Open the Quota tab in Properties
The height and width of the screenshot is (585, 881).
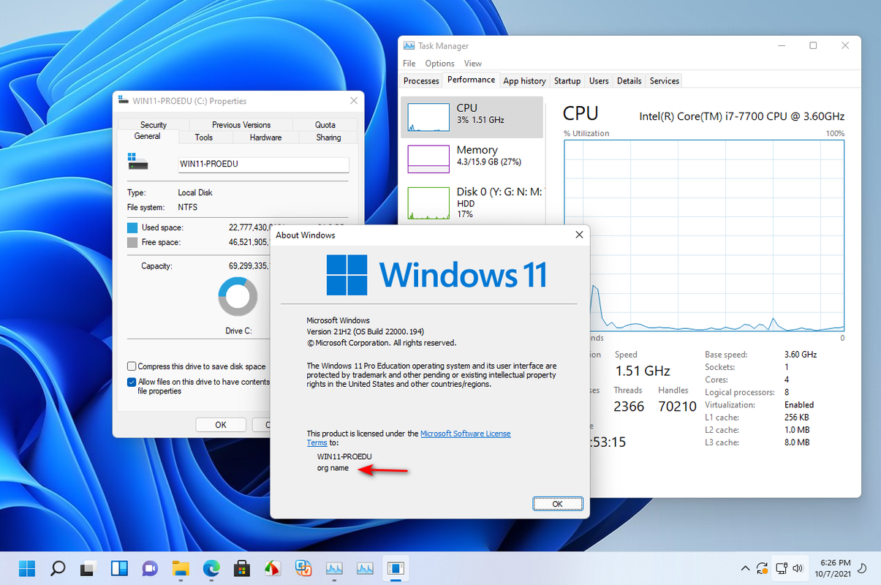click(x=325, y=125)
